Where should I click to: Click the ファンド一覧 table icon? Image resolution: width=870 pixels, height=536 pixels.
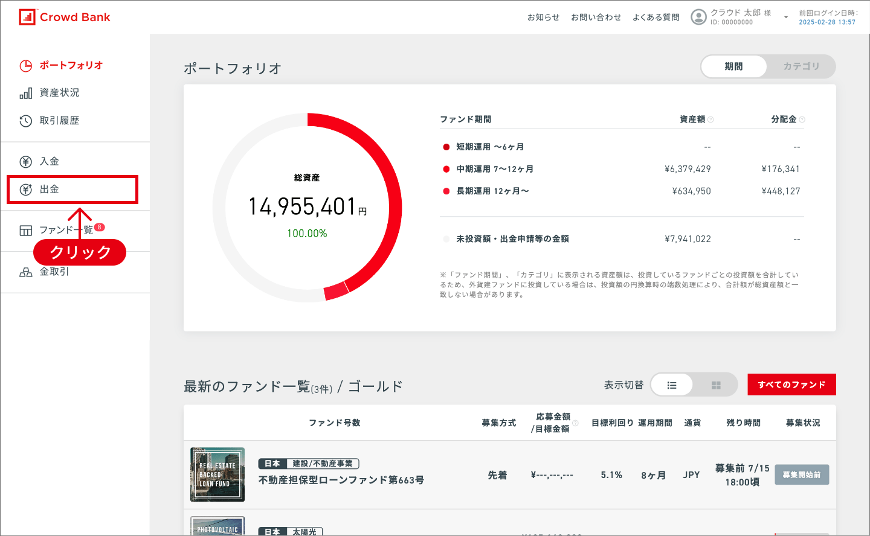tap(26, 231)
